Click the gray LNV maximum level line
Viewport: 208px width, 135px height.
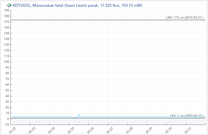tap(108, 20)
